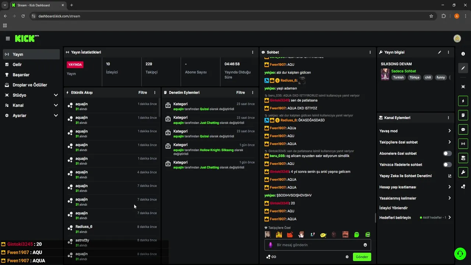Toggle the lightning activity feed widget icon
This screenshot has height=265, width=471.
[463, 101]
